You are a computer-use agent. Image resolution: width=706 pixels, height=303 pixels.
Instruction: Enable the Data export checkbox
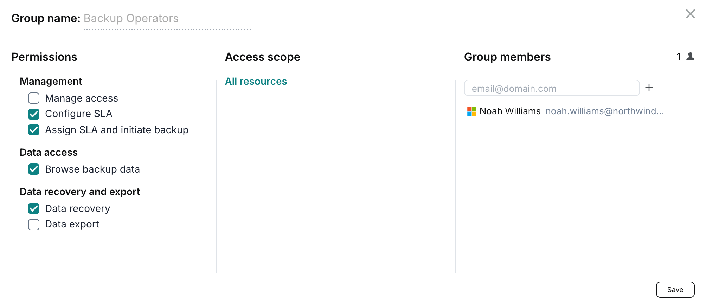(x=34, y=224)
